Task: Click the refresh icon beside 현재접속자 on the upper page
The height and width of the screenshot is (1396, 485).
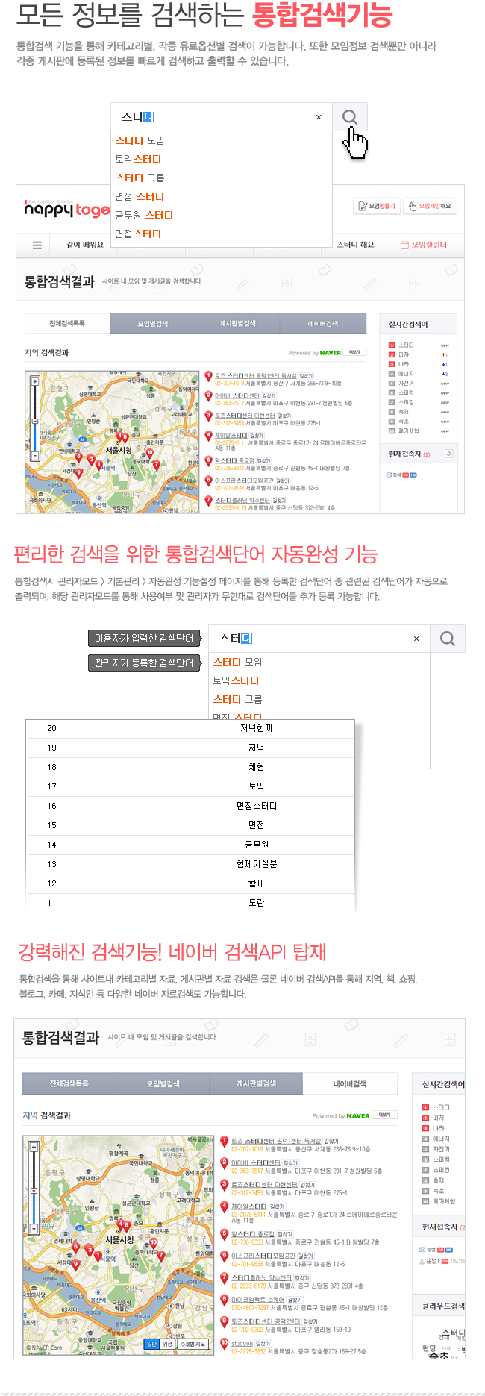Action: tap(448, 454)
